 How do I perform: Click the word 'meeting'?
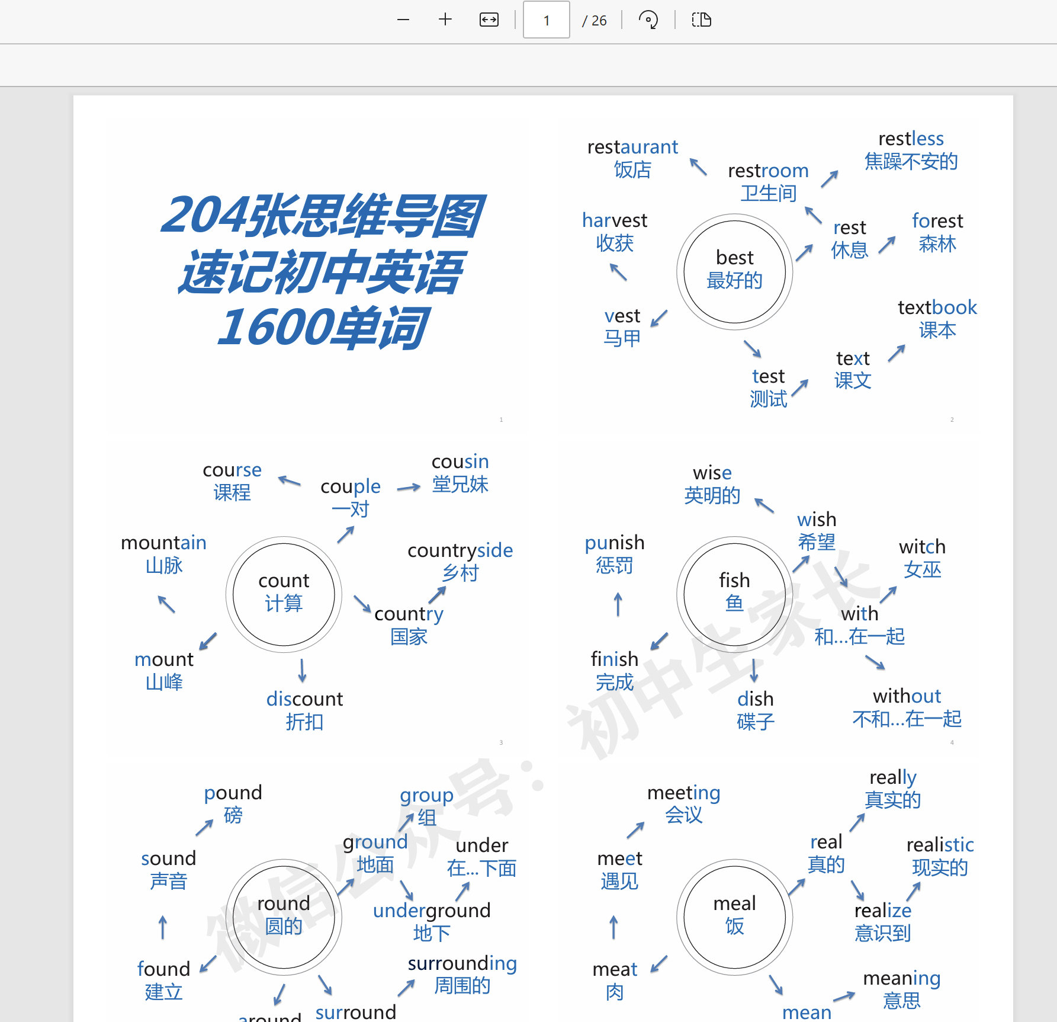coord(684,793)
